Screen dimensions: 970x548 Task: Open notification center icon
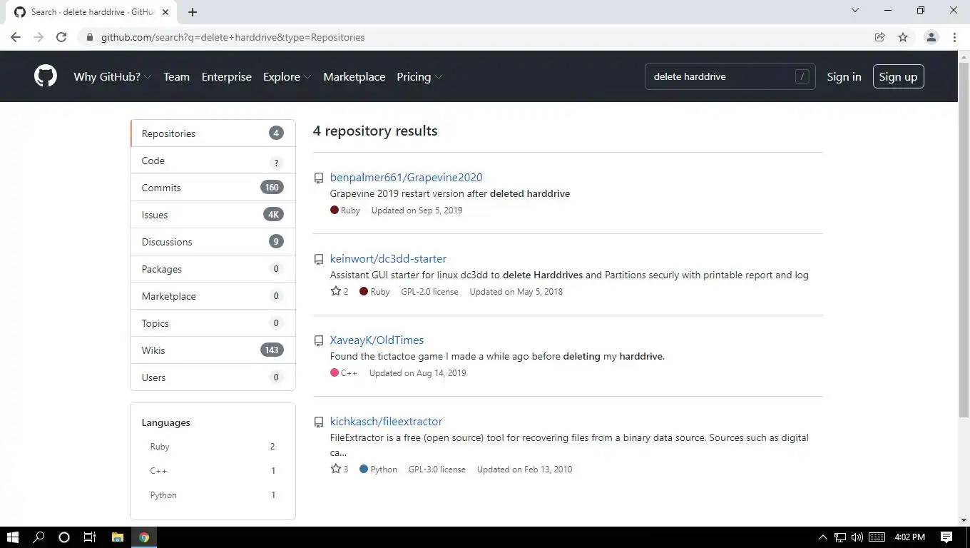point(946,537)
